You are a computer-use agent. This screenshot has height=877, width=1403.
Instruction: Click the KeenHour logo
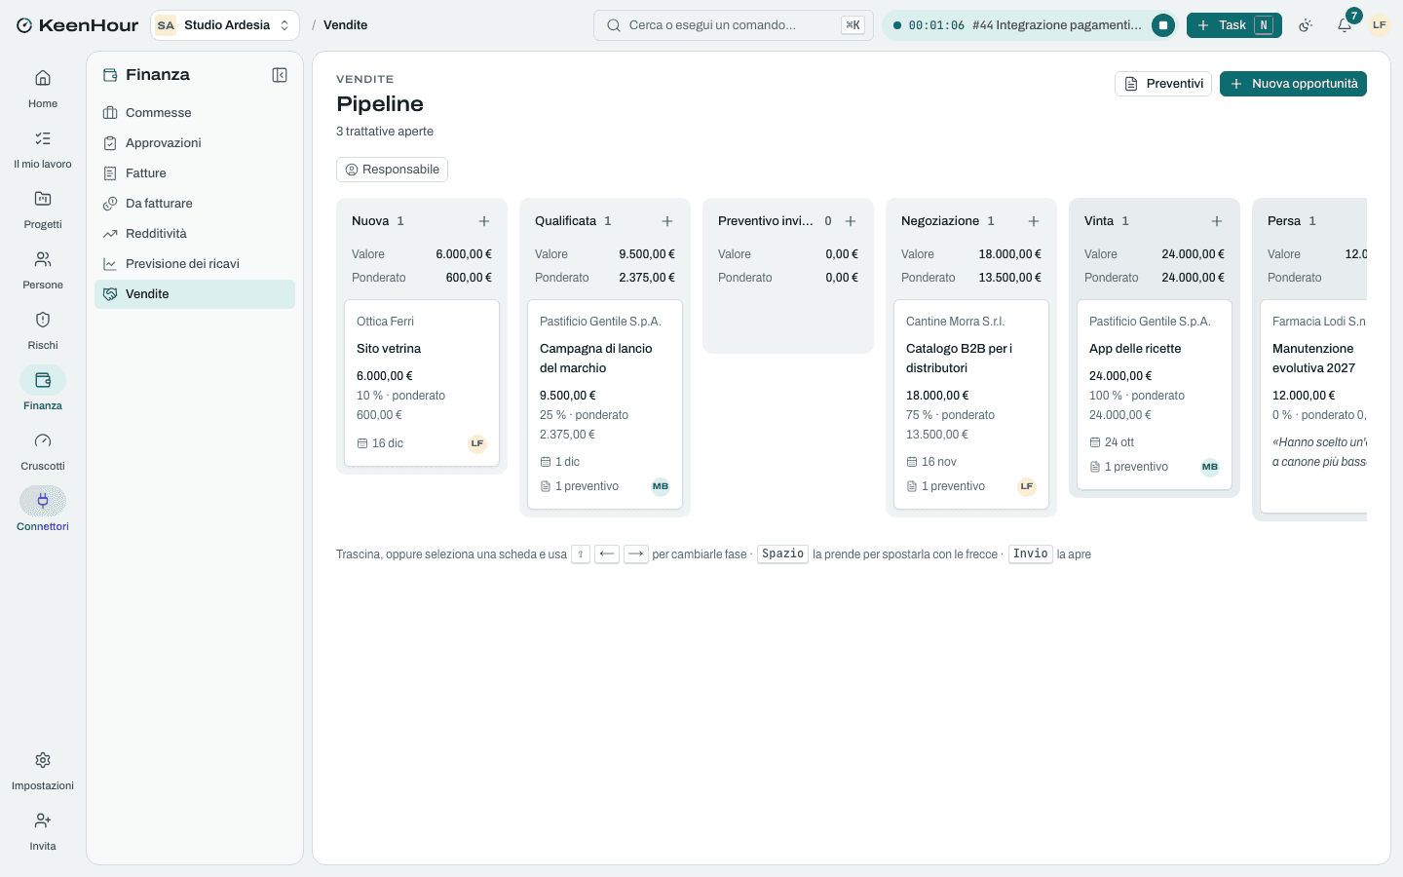77,25
